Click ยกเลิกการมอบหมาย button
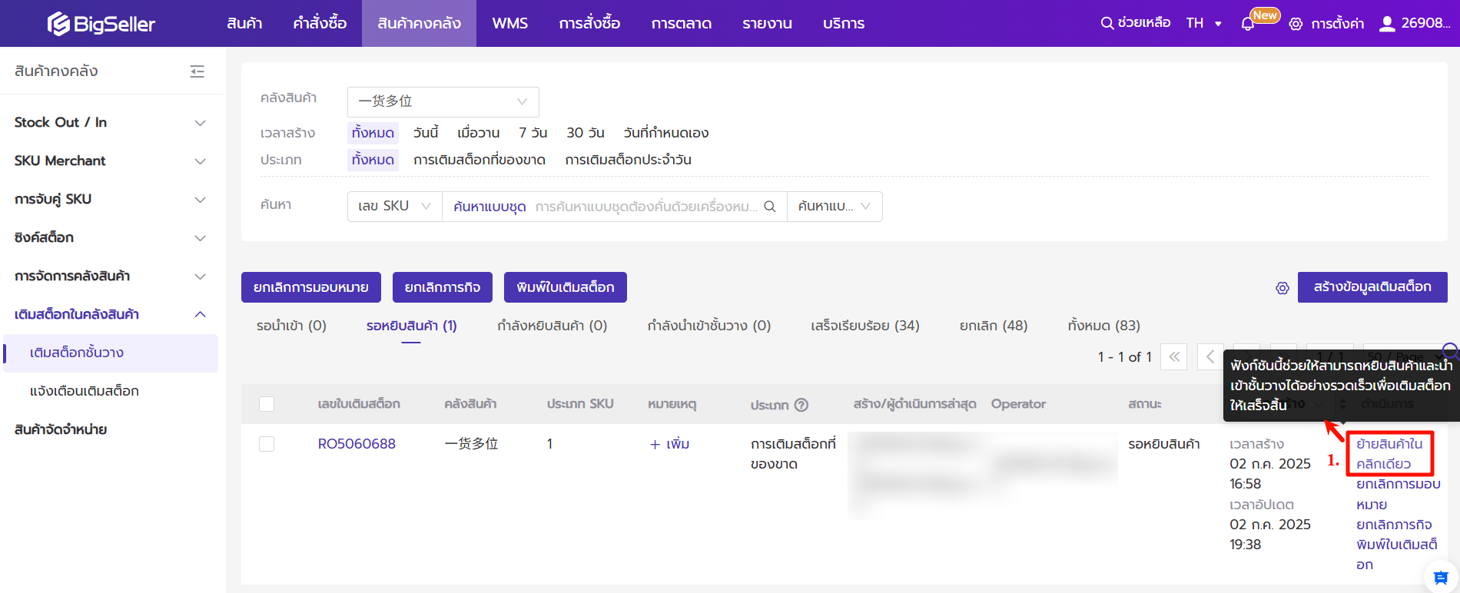1460x593 pixels. (x=310, y=287)
